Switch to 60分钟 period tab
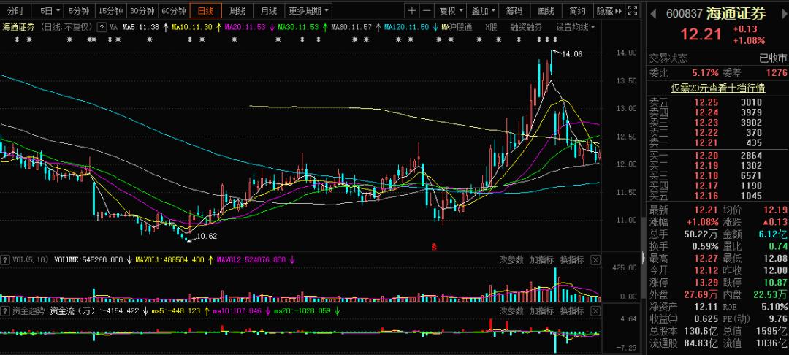 tap(173, 10)
